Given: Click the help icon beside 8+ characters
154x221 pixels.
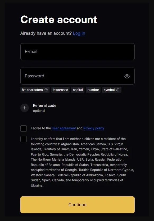Looking at the screenshot, I should coord(46,90).
